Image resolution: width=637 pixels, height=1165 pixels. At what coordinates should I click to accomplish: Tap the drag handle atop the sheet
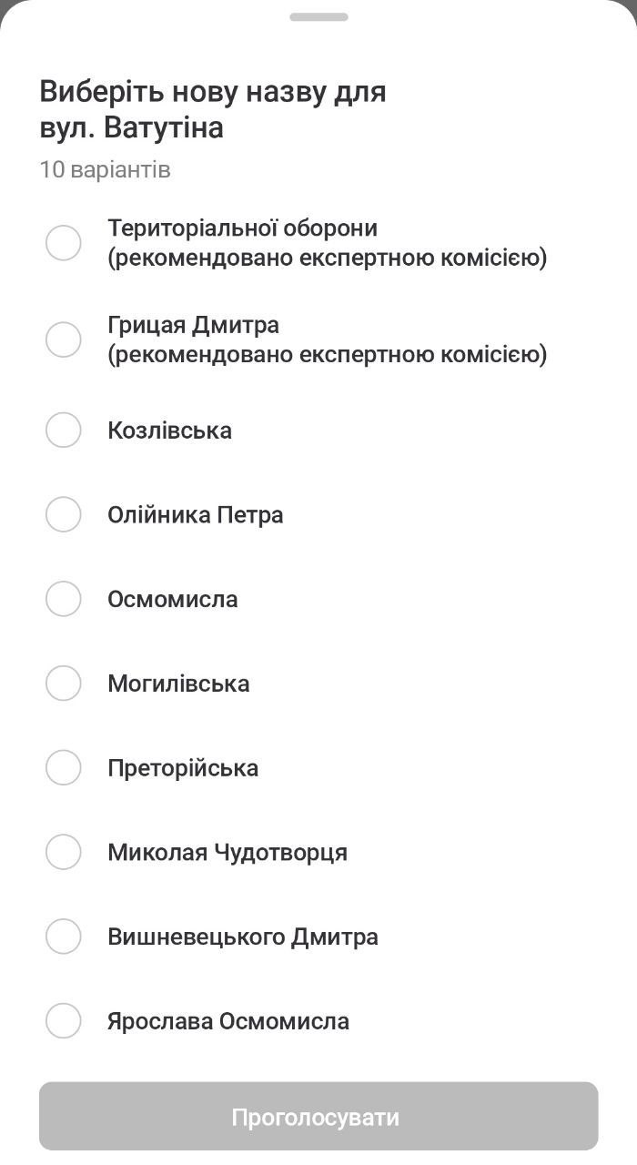318,15
